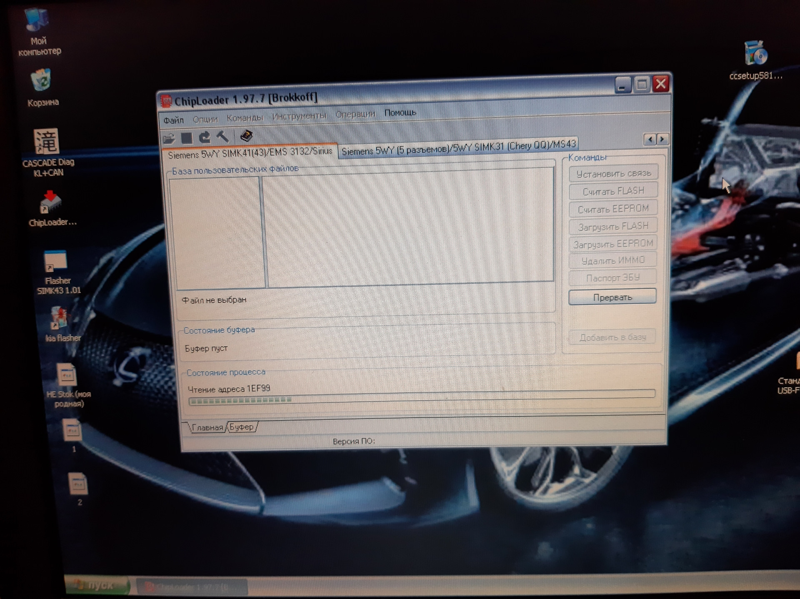This screenshot has height=599, width=800.
Task: Select the kia flasher desktop shortcut
Action: (x=60, y=318)
